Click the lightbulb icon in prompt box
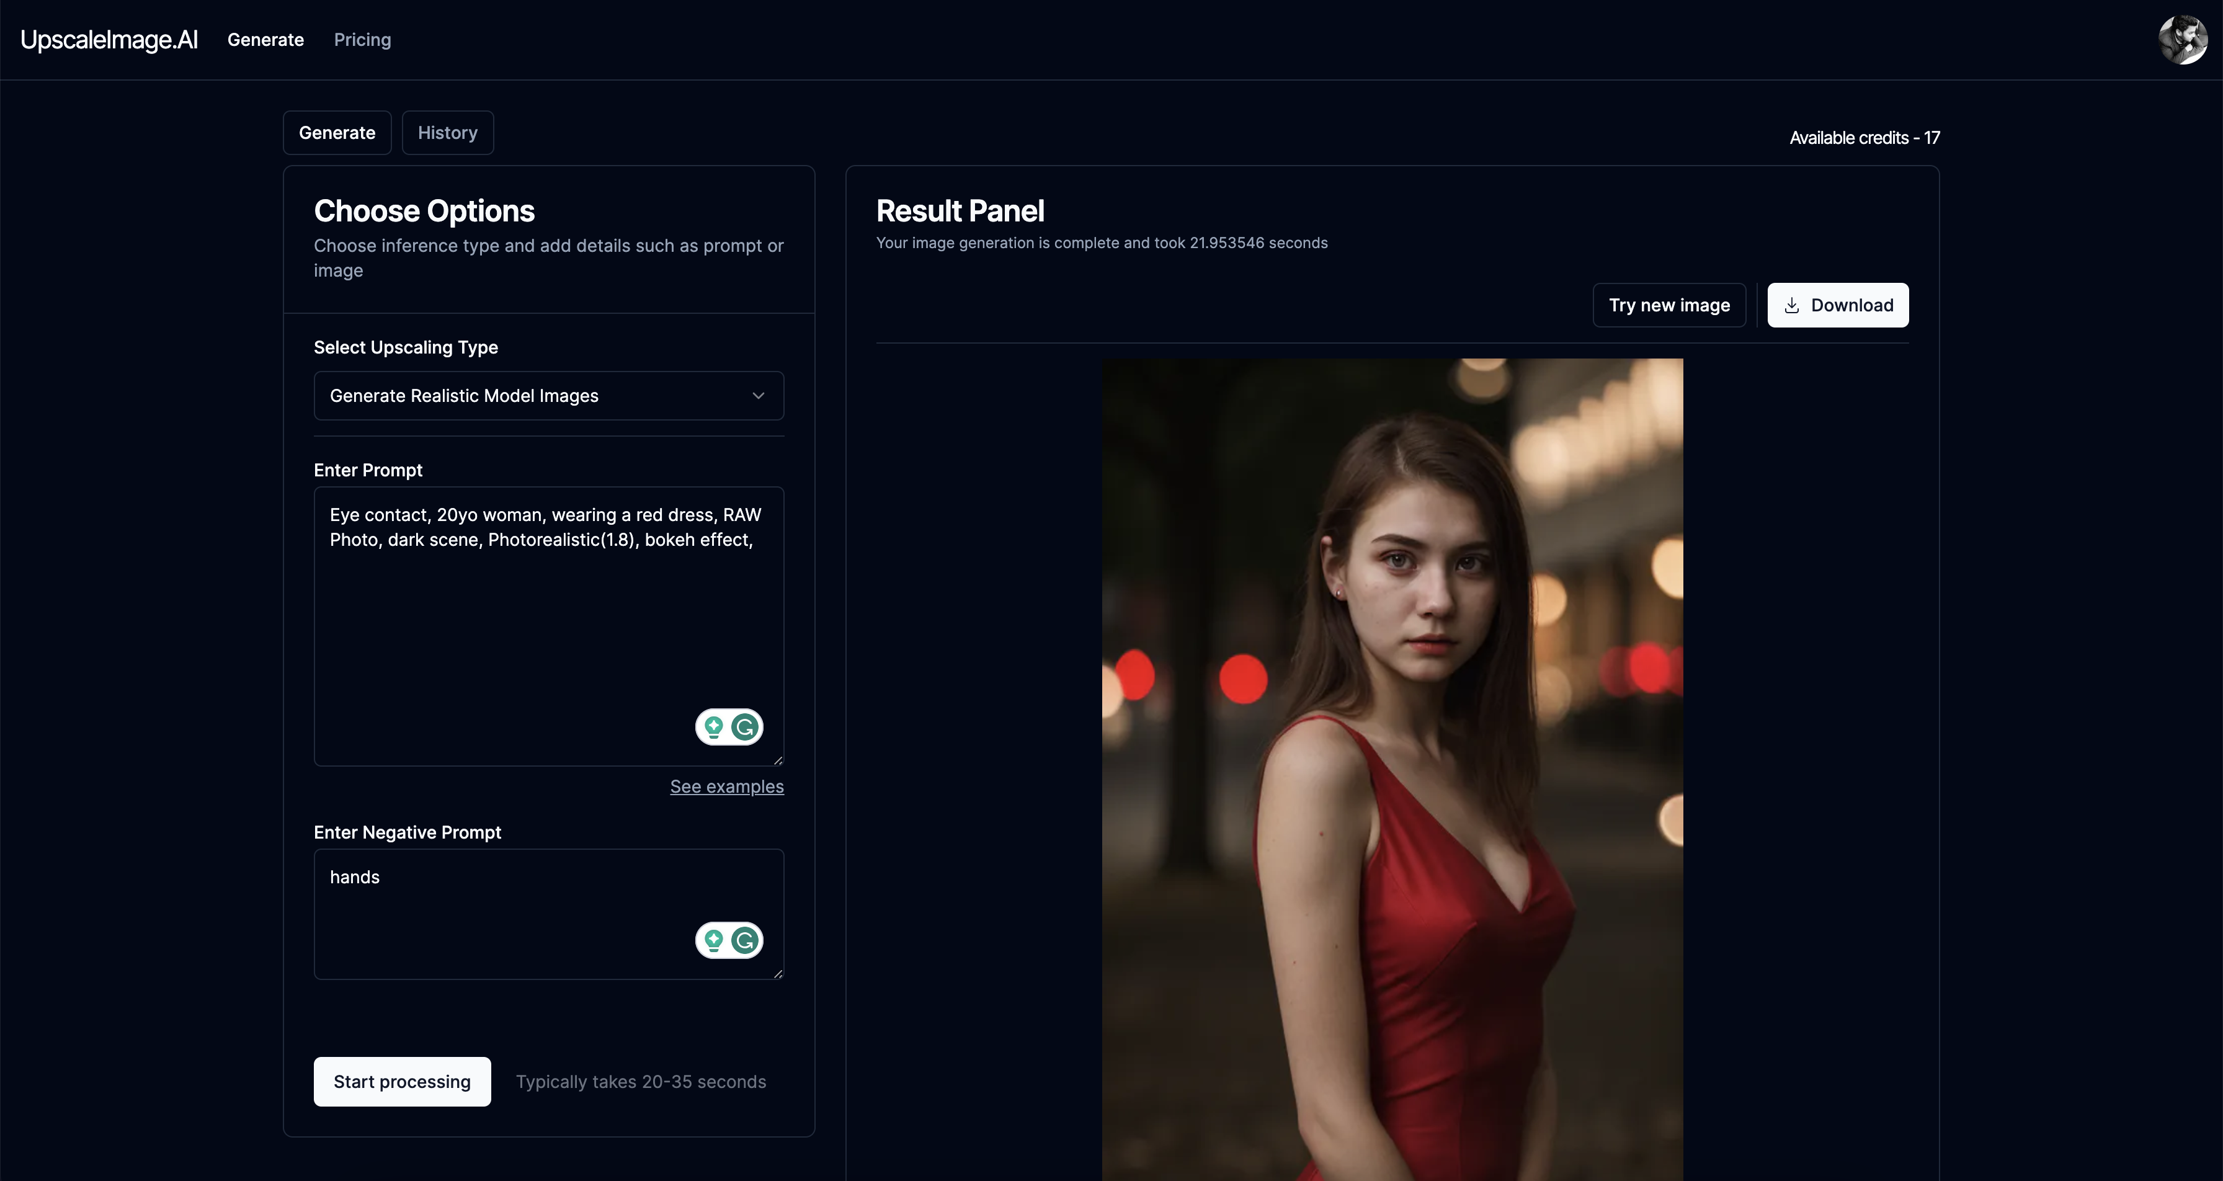The image size is (2223, 1181). click(714, 727)
